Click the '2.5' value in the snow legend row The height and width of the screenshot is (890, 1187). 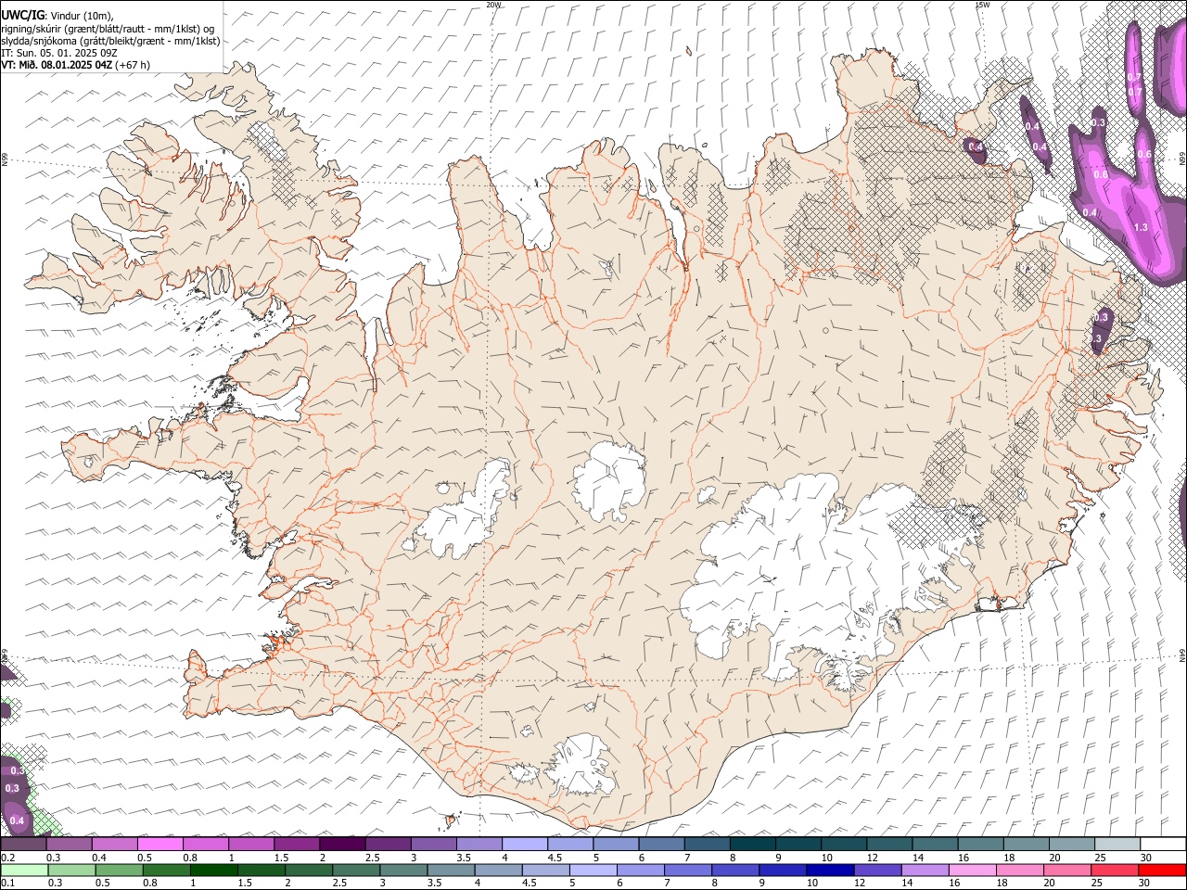pyautogui.click(x=372, y=858)
